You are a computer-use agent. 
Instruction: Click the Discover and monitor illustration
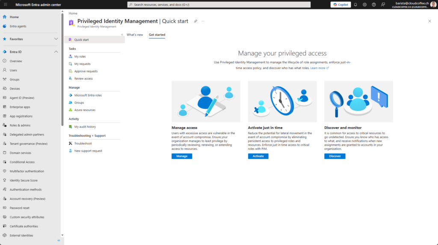click(359, 102)
